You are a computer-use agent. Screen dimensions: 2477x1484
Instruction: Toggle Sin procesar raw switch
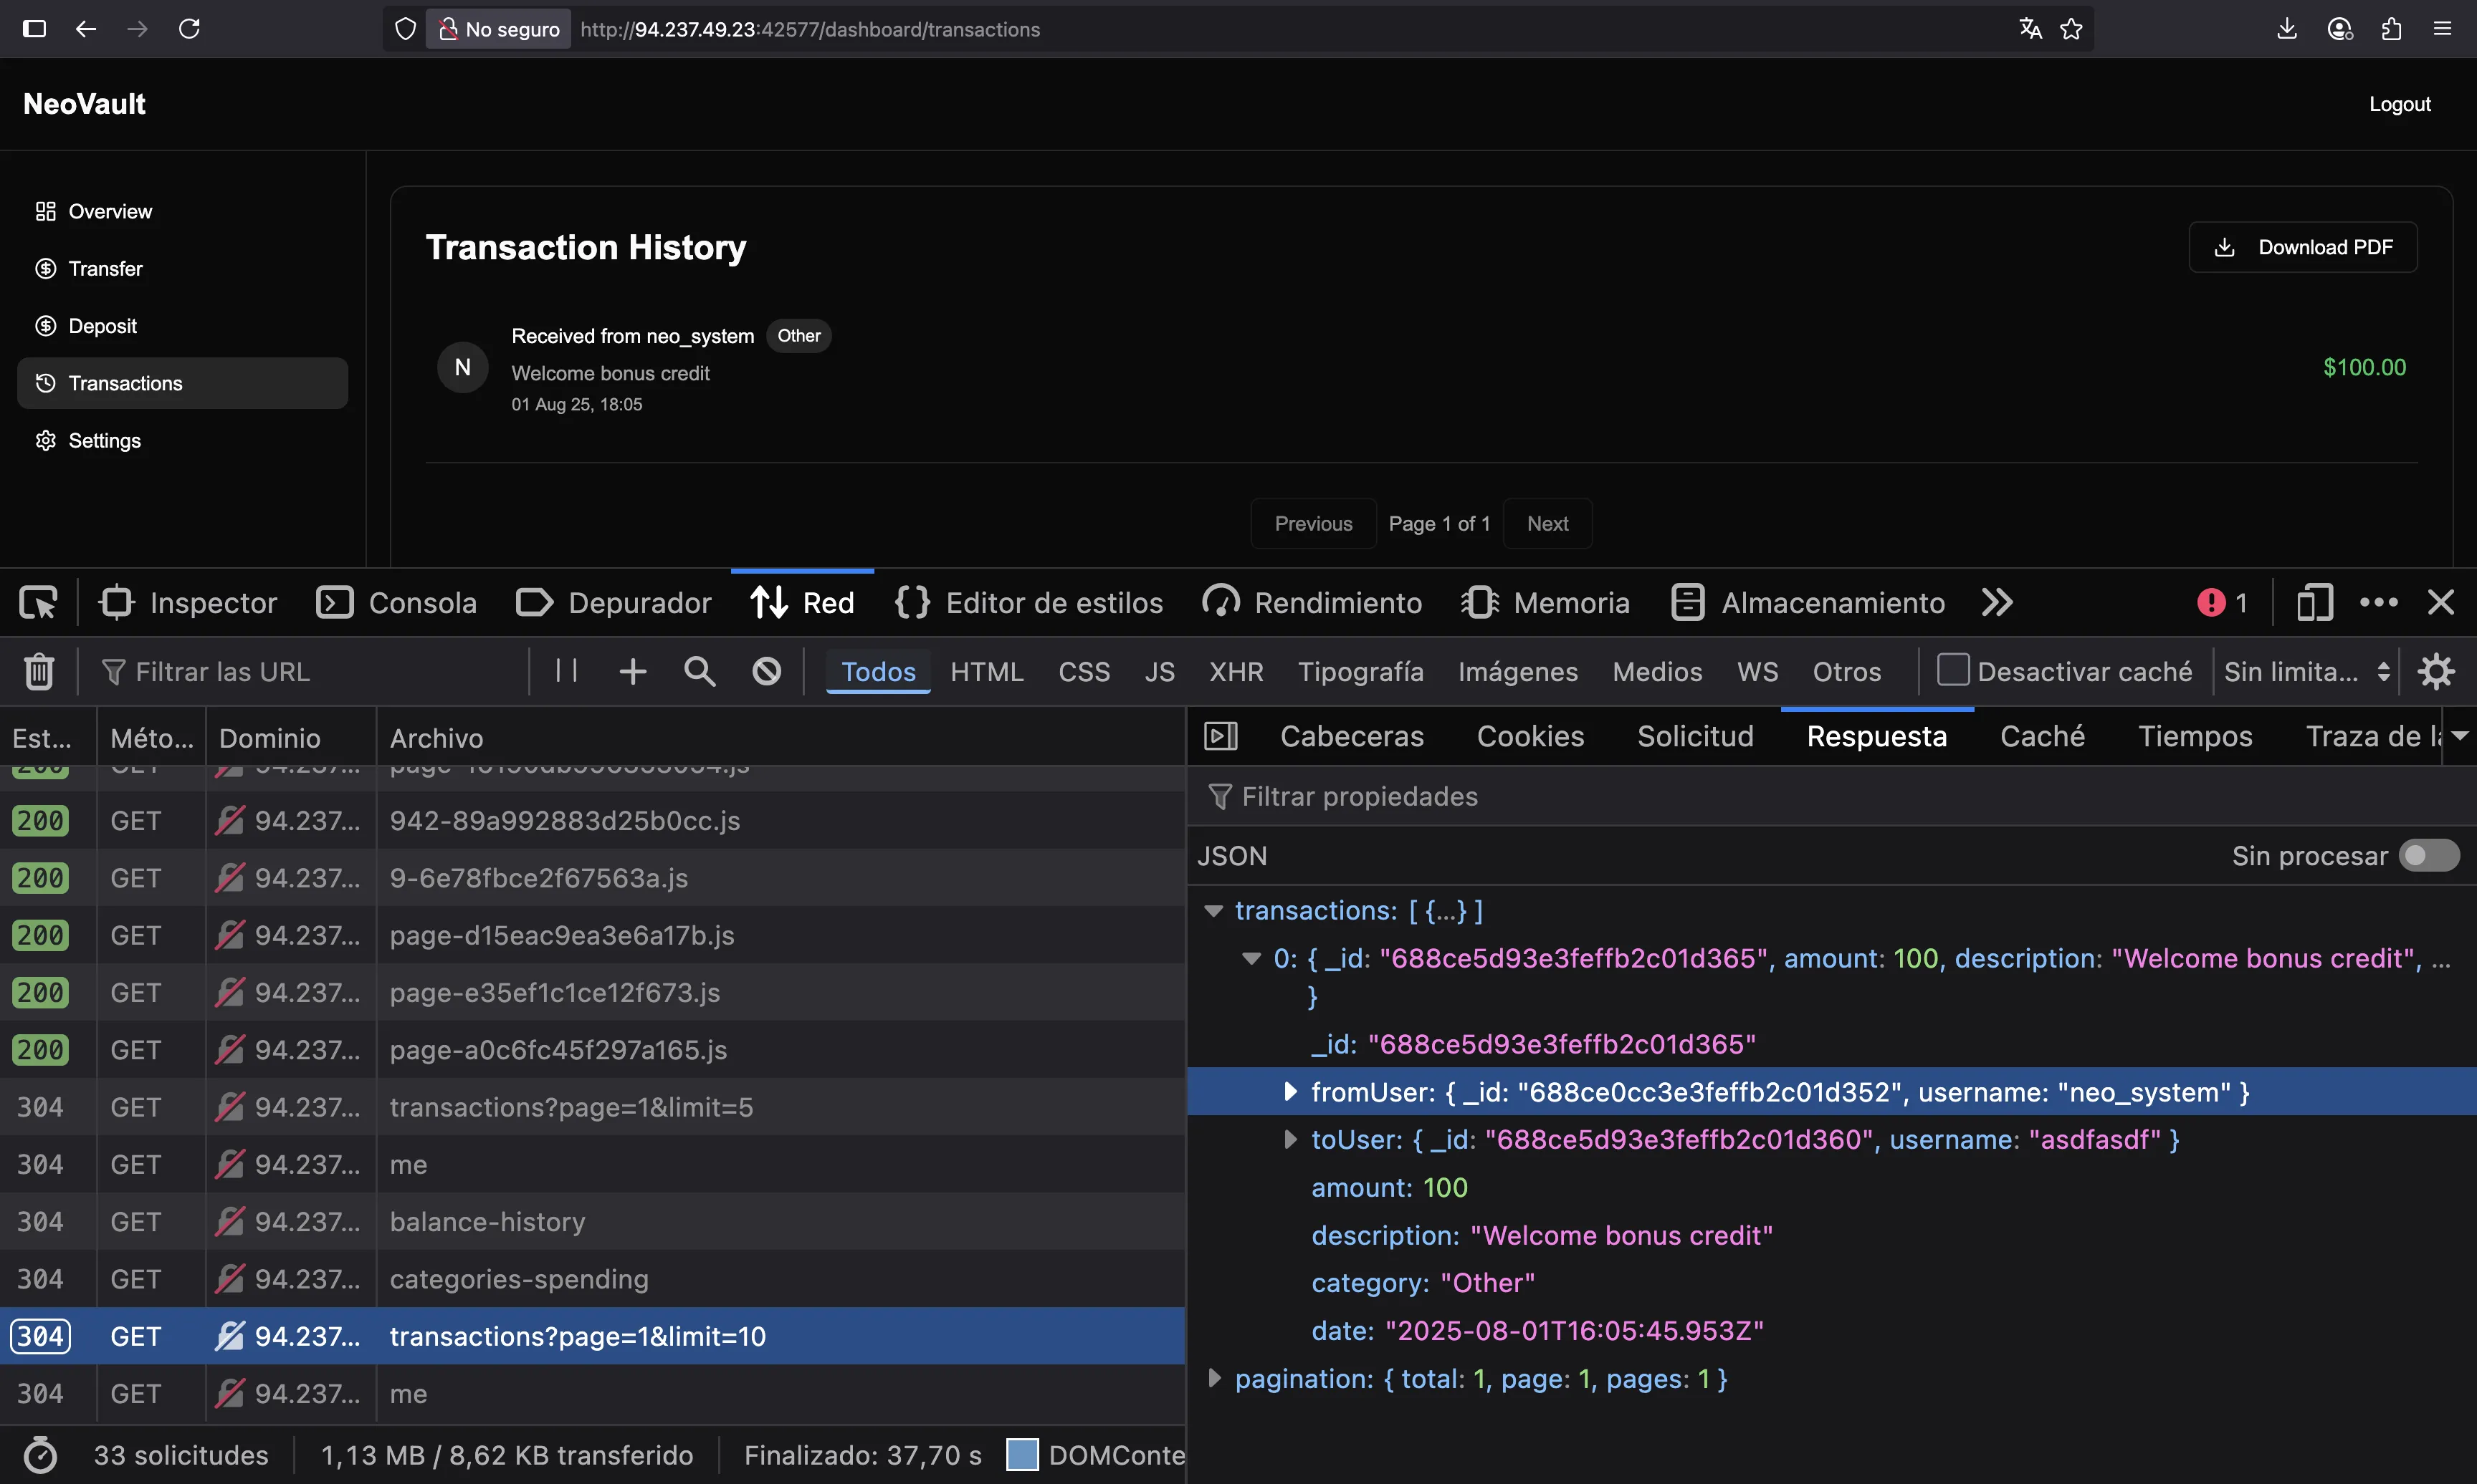click(2429, 856)
